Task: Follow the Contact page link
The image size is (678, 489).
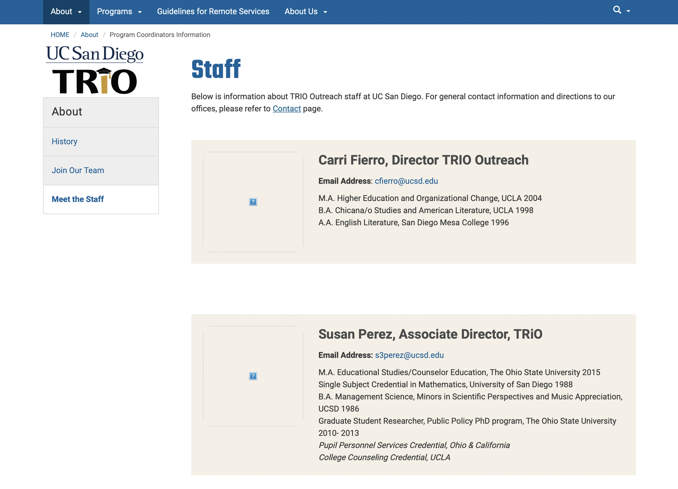Action: pos(286,109)
